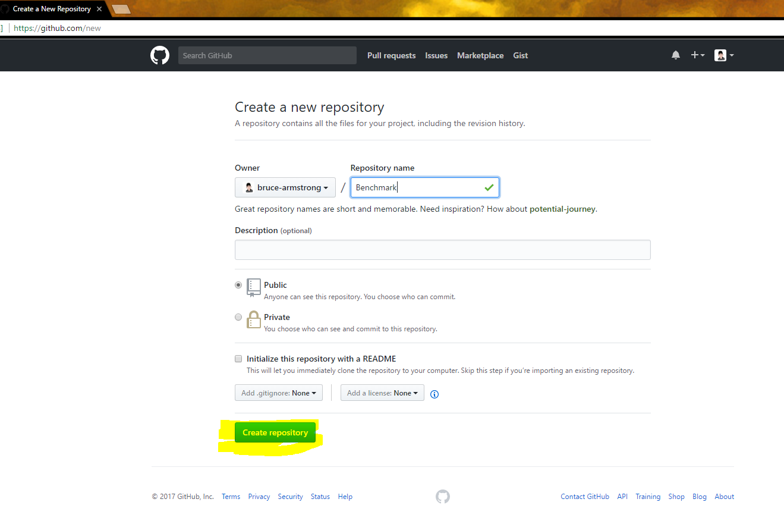
Task: Open the Training footer link
Action: point(648,497)
